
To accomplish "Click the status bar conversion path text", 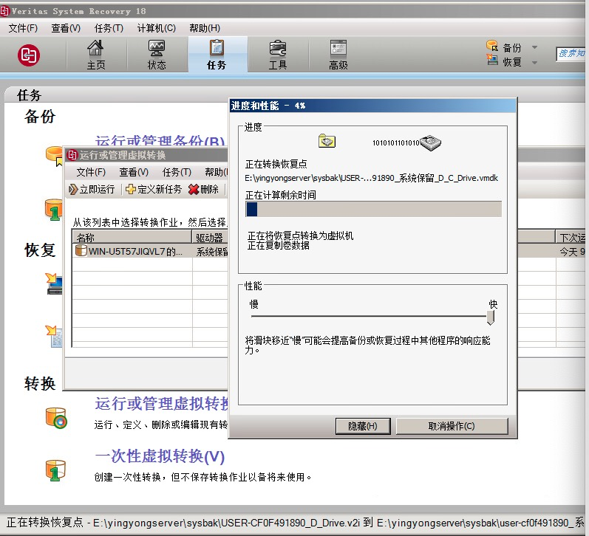I will [x=295, y=522].
